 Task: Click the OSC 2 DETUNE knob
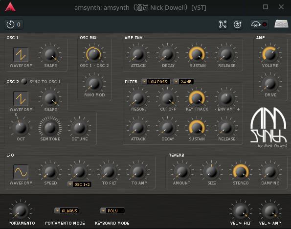pyautogui.click(x=79, y=128)
